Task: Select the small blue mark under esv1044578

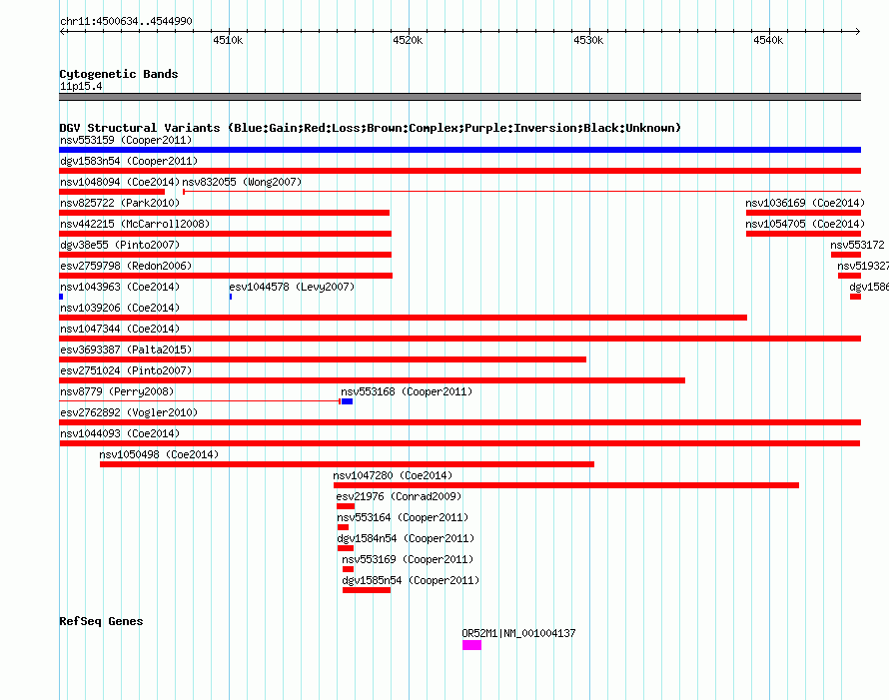Action: [x=231, y=297]
